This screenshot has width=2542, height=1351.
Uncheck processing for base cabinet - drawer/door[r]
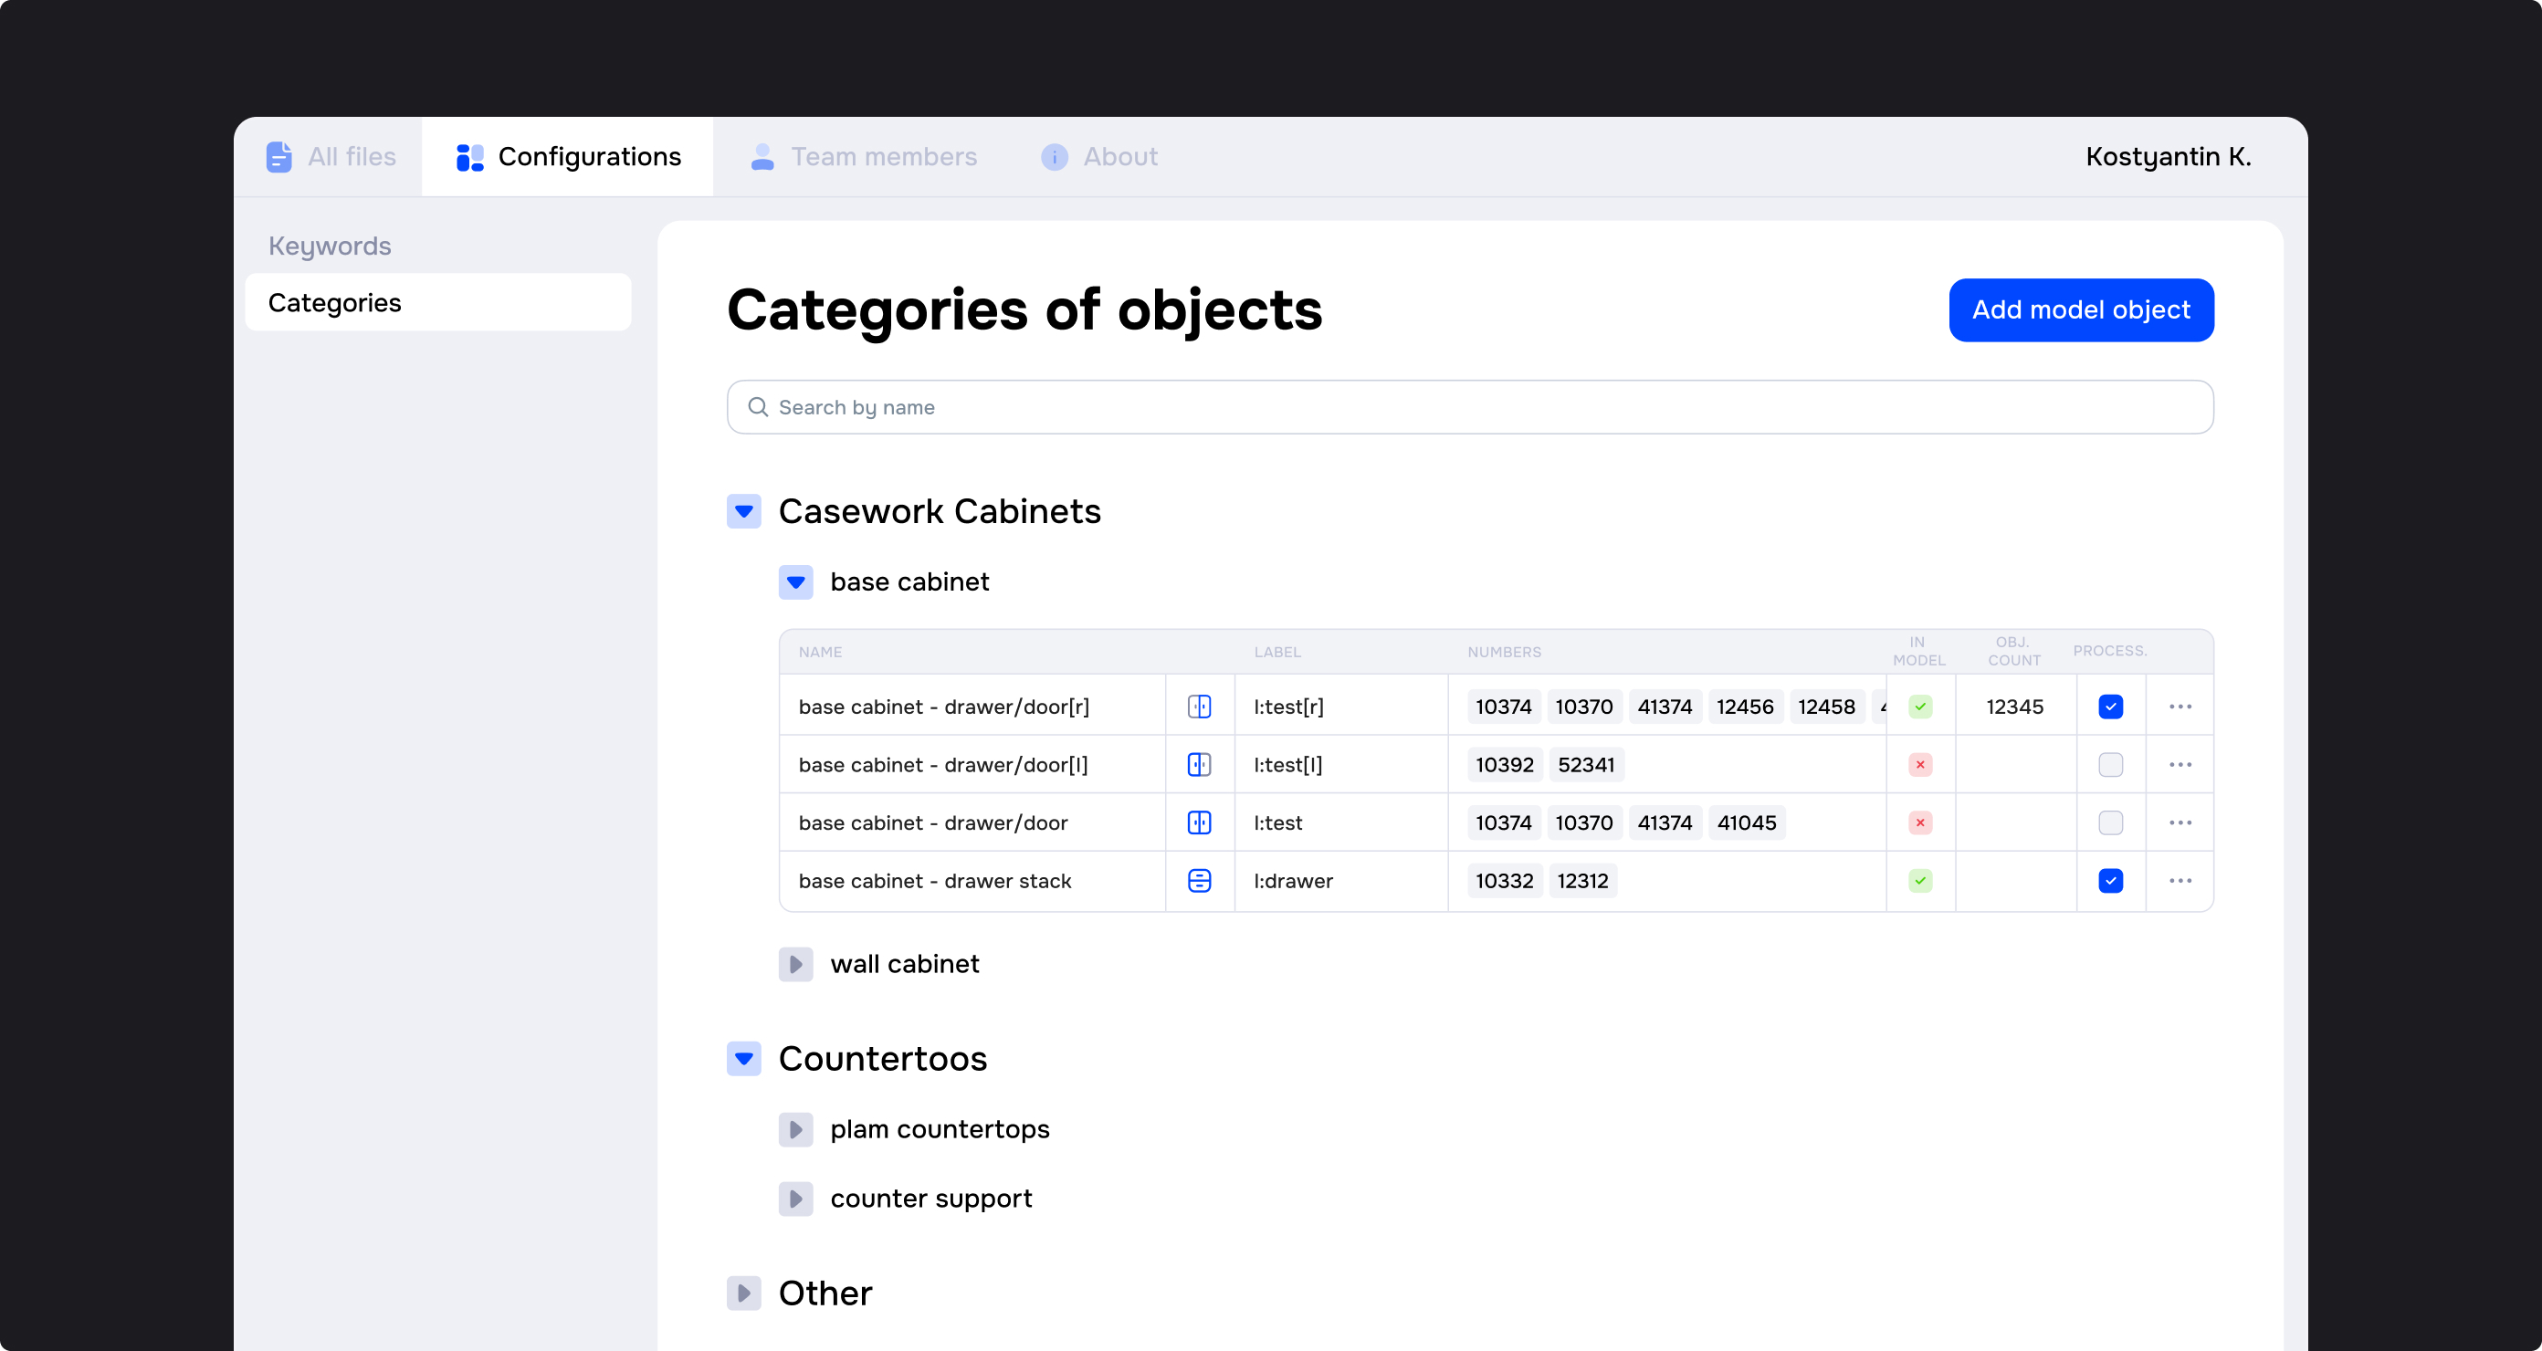coord(2110,706)
